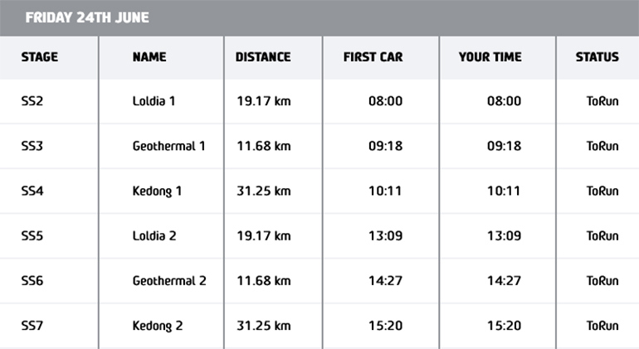This screenshot has height=349, width=639.
Task: Click the Kedong 1 stage name
Action: pyautogui.click(x=157, y=191)
